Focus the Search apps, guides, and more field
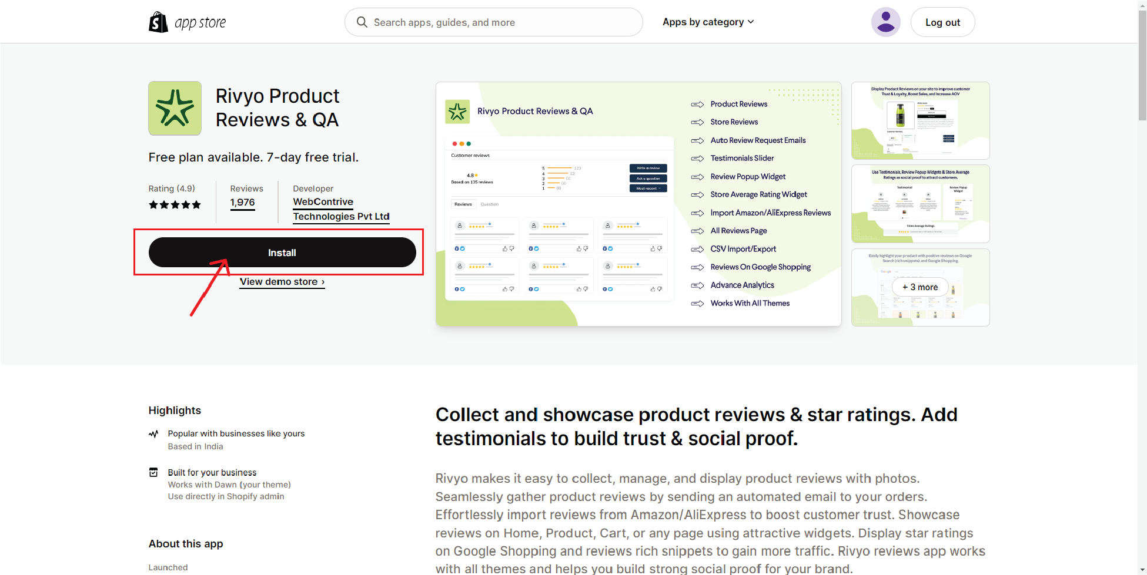 (x=500, y=22)
